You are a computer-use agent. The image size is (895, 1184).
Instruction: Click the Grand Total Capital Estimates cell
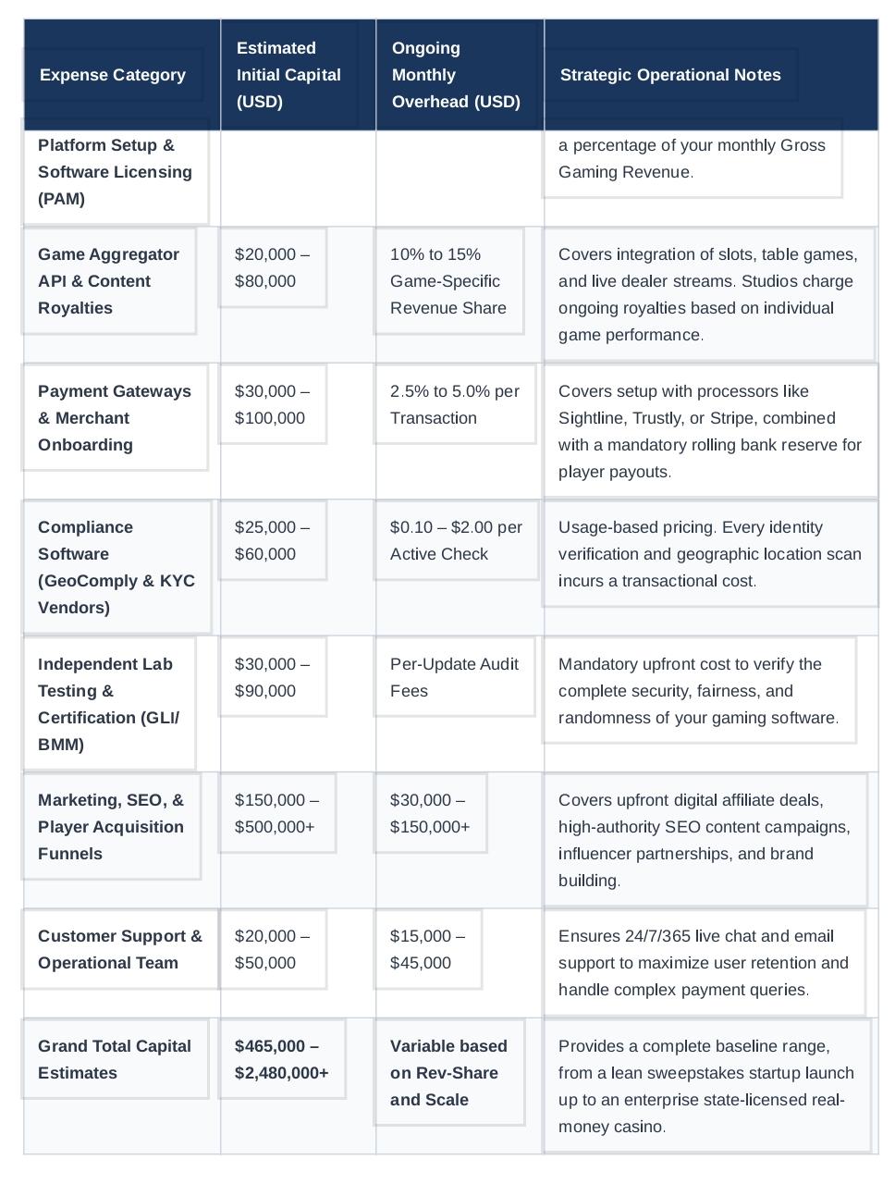tap(116, 1059)
